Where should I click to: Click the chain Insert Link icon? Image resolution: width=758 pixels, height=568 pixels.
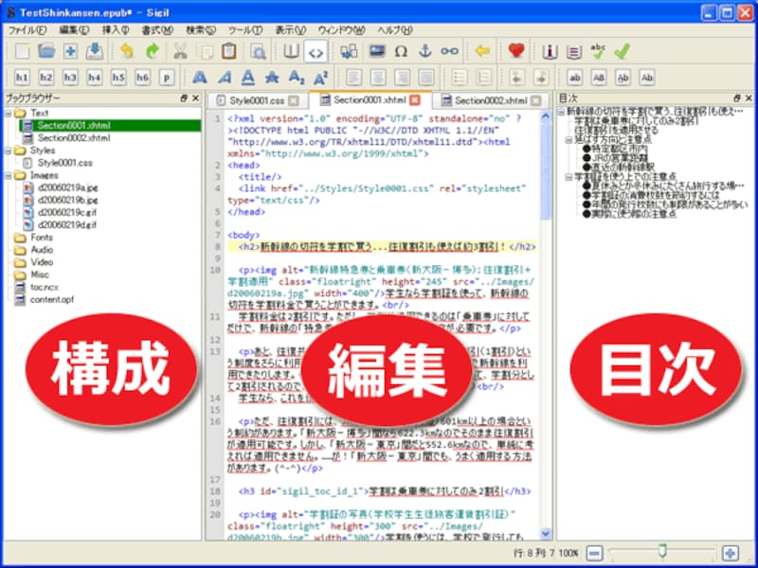[449, 51]
